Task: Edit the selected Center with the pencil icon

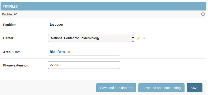Action: tap(139, 38)
